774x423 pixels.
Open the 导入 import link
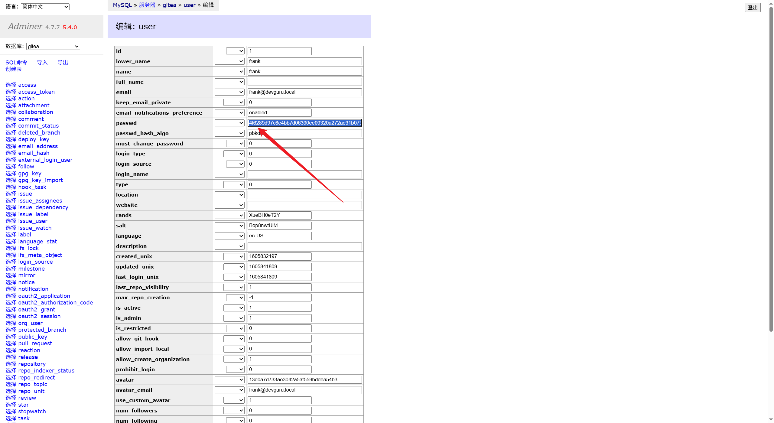click(42, 62)
